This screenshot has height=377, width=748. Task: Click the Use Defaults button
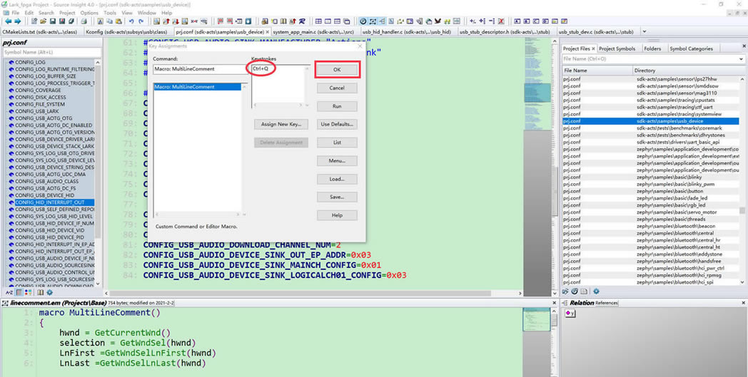[x=337, y=124]
